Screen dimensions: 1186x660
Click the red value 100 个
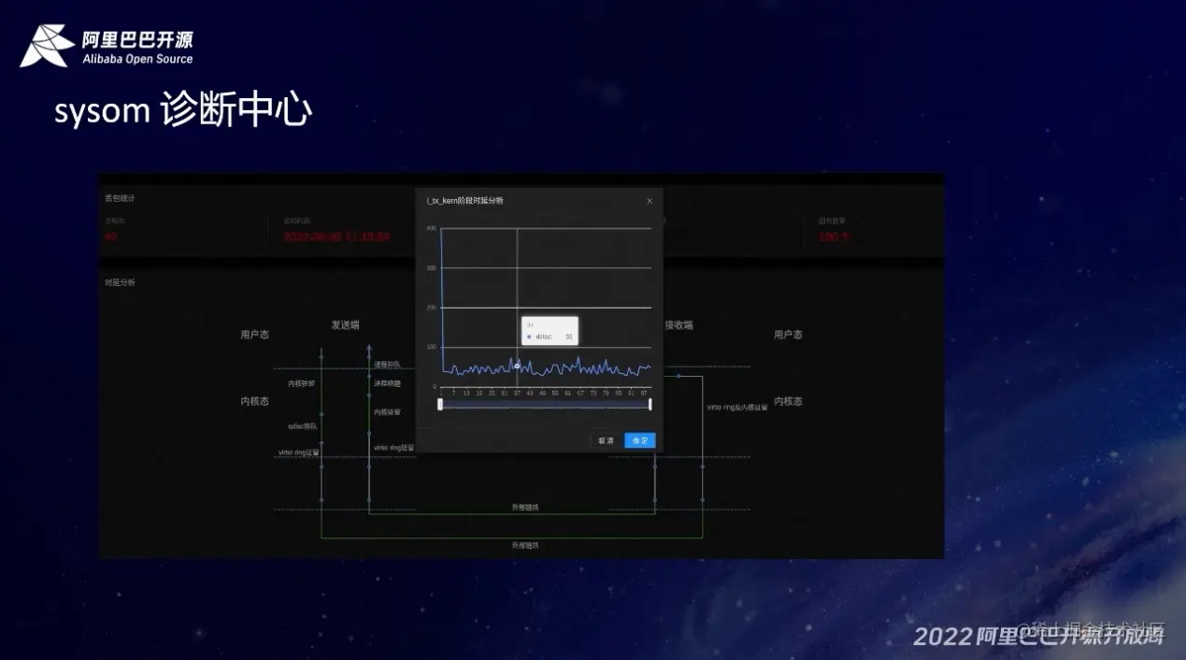pyautogui.click(x=834, y=237)
